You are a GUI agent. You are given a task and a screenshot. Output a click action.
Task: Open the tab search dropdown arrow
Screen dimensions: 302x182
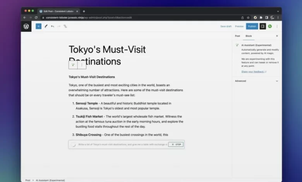pos(278,11)
